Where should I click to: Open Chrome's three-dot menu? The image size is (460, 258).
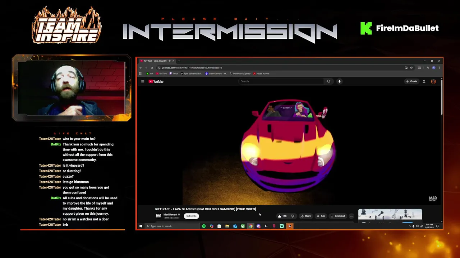[x=439, y=68]
